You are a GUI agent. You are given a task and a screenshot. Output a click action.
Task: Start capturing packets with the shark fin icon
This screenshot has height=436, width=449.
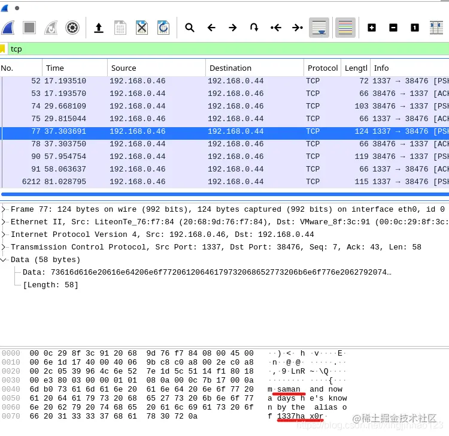(8, 28)
